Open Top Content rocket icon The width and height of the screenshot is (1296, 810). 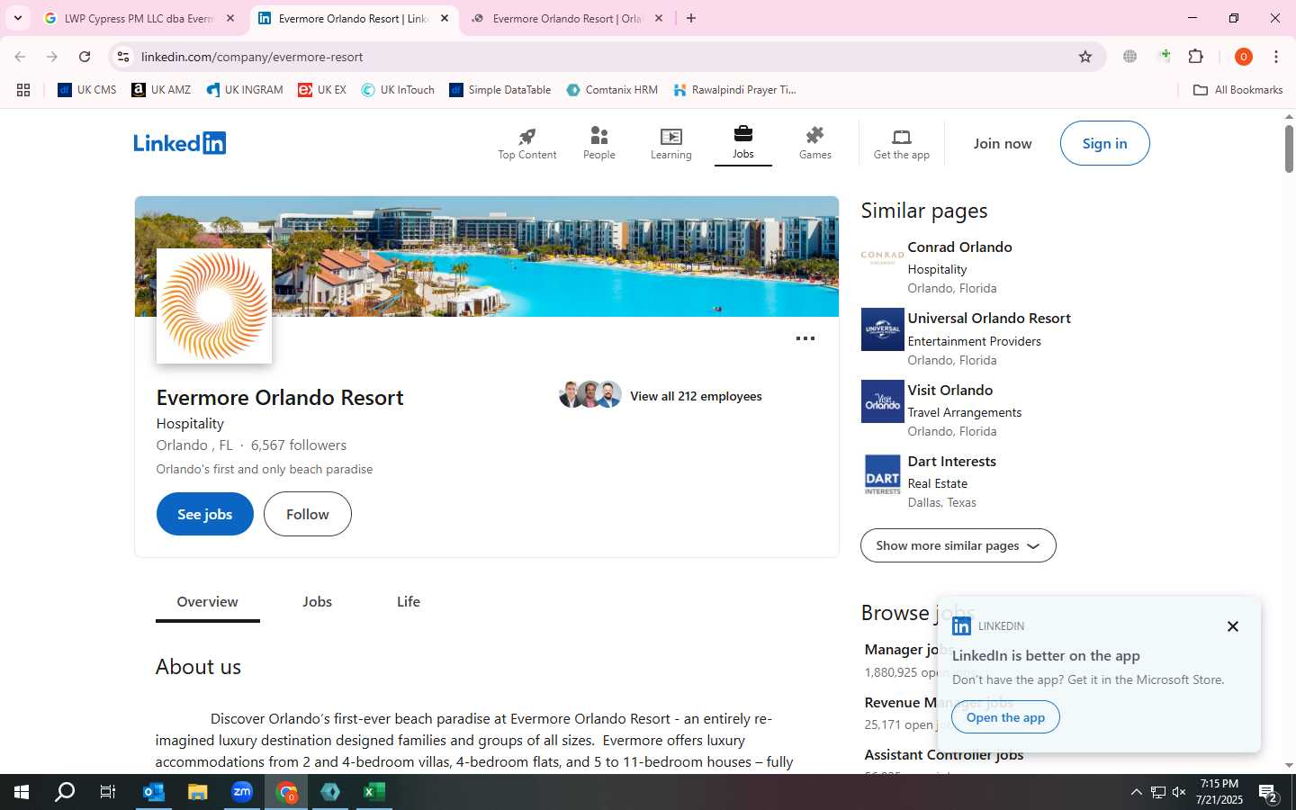[x=527, y=136]
